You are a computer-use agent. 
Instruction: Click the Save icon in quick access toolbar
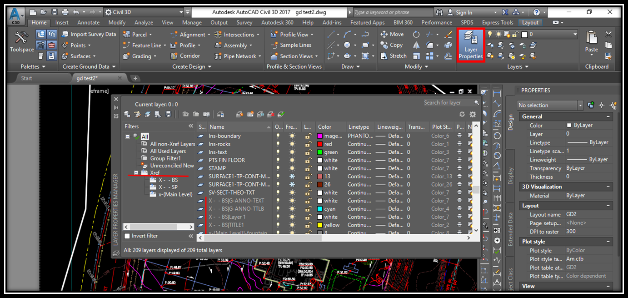click(55, 12)
